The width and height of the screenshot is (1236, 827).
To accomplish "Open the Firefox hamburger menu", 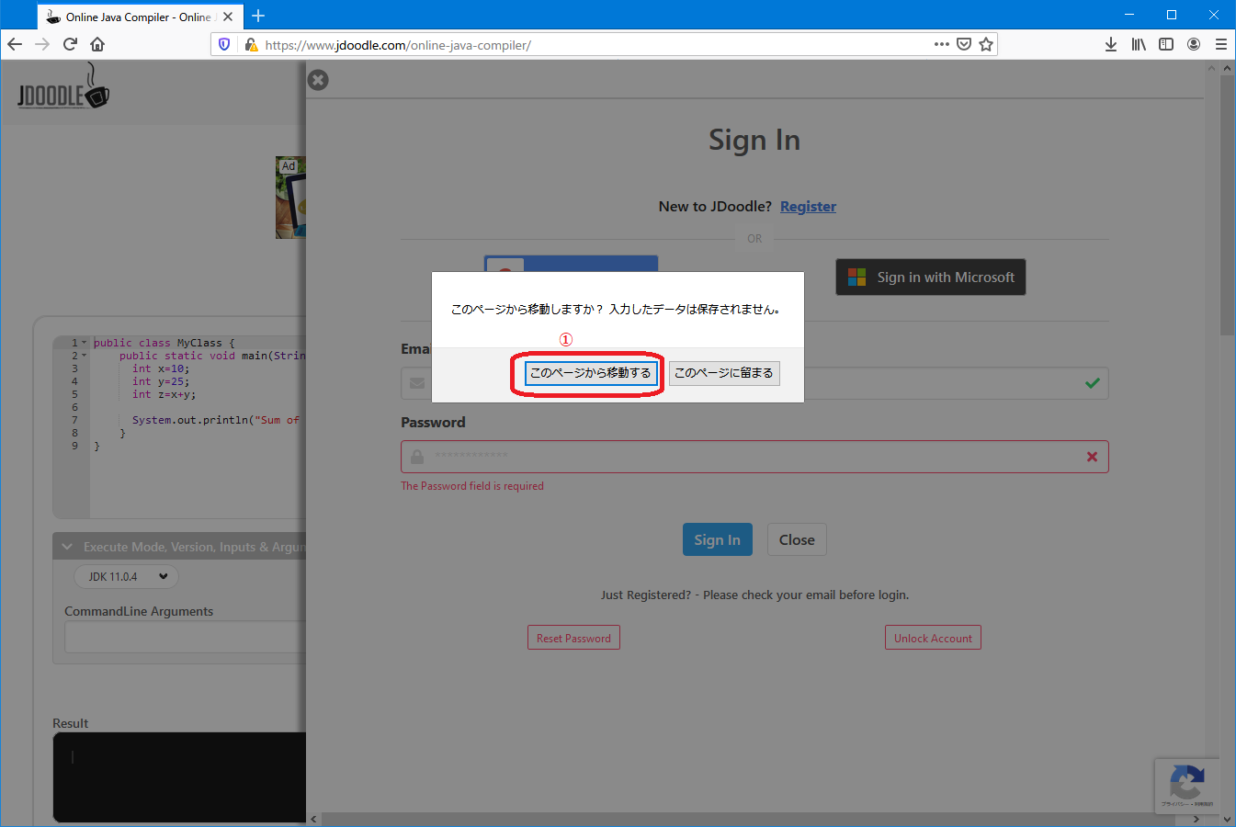I will pyautogui.click(x=1221, y=44).
